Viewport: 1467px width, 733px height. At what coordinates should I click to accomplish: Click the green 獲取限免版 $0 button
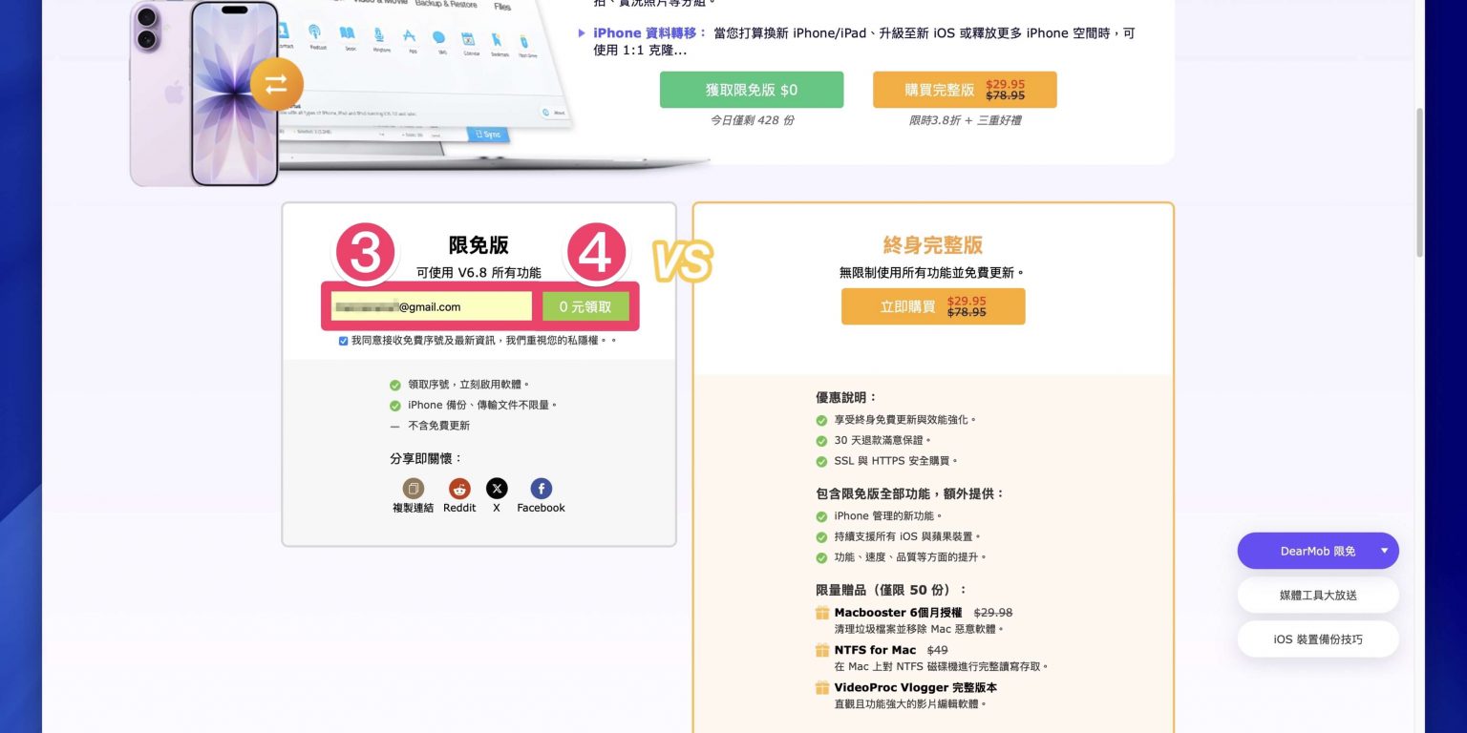pos(752,90)
